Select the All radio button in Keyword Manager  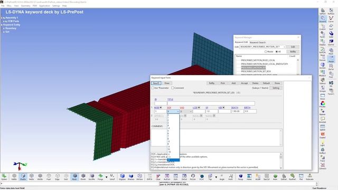277,52
